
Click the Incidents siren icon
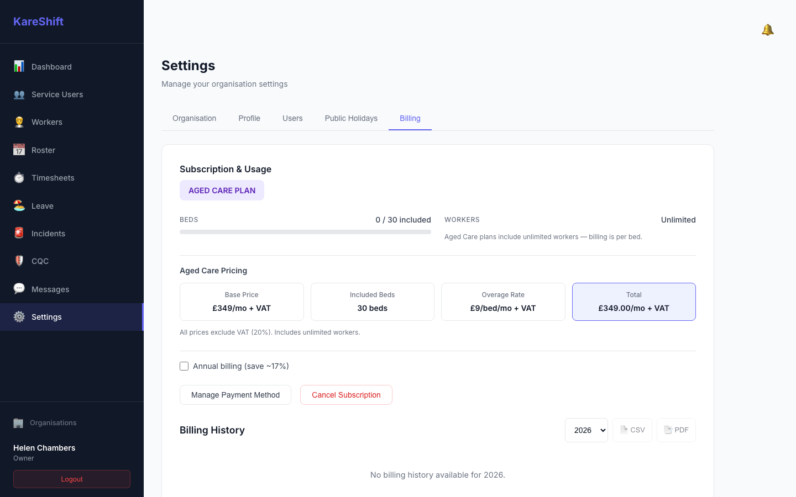tap(19, 233)
